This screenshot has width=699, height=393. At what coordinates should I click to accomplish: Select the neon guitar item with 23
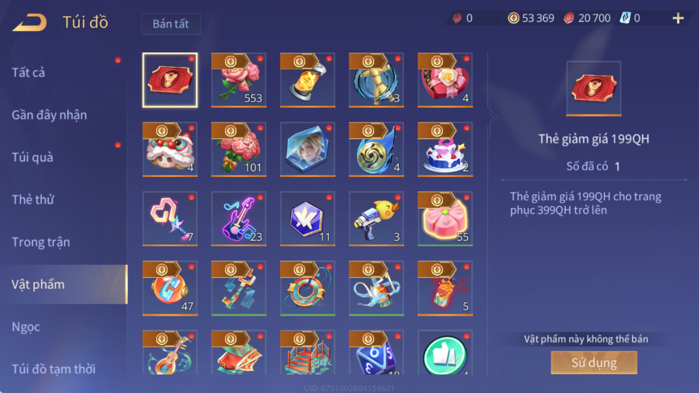239,219
